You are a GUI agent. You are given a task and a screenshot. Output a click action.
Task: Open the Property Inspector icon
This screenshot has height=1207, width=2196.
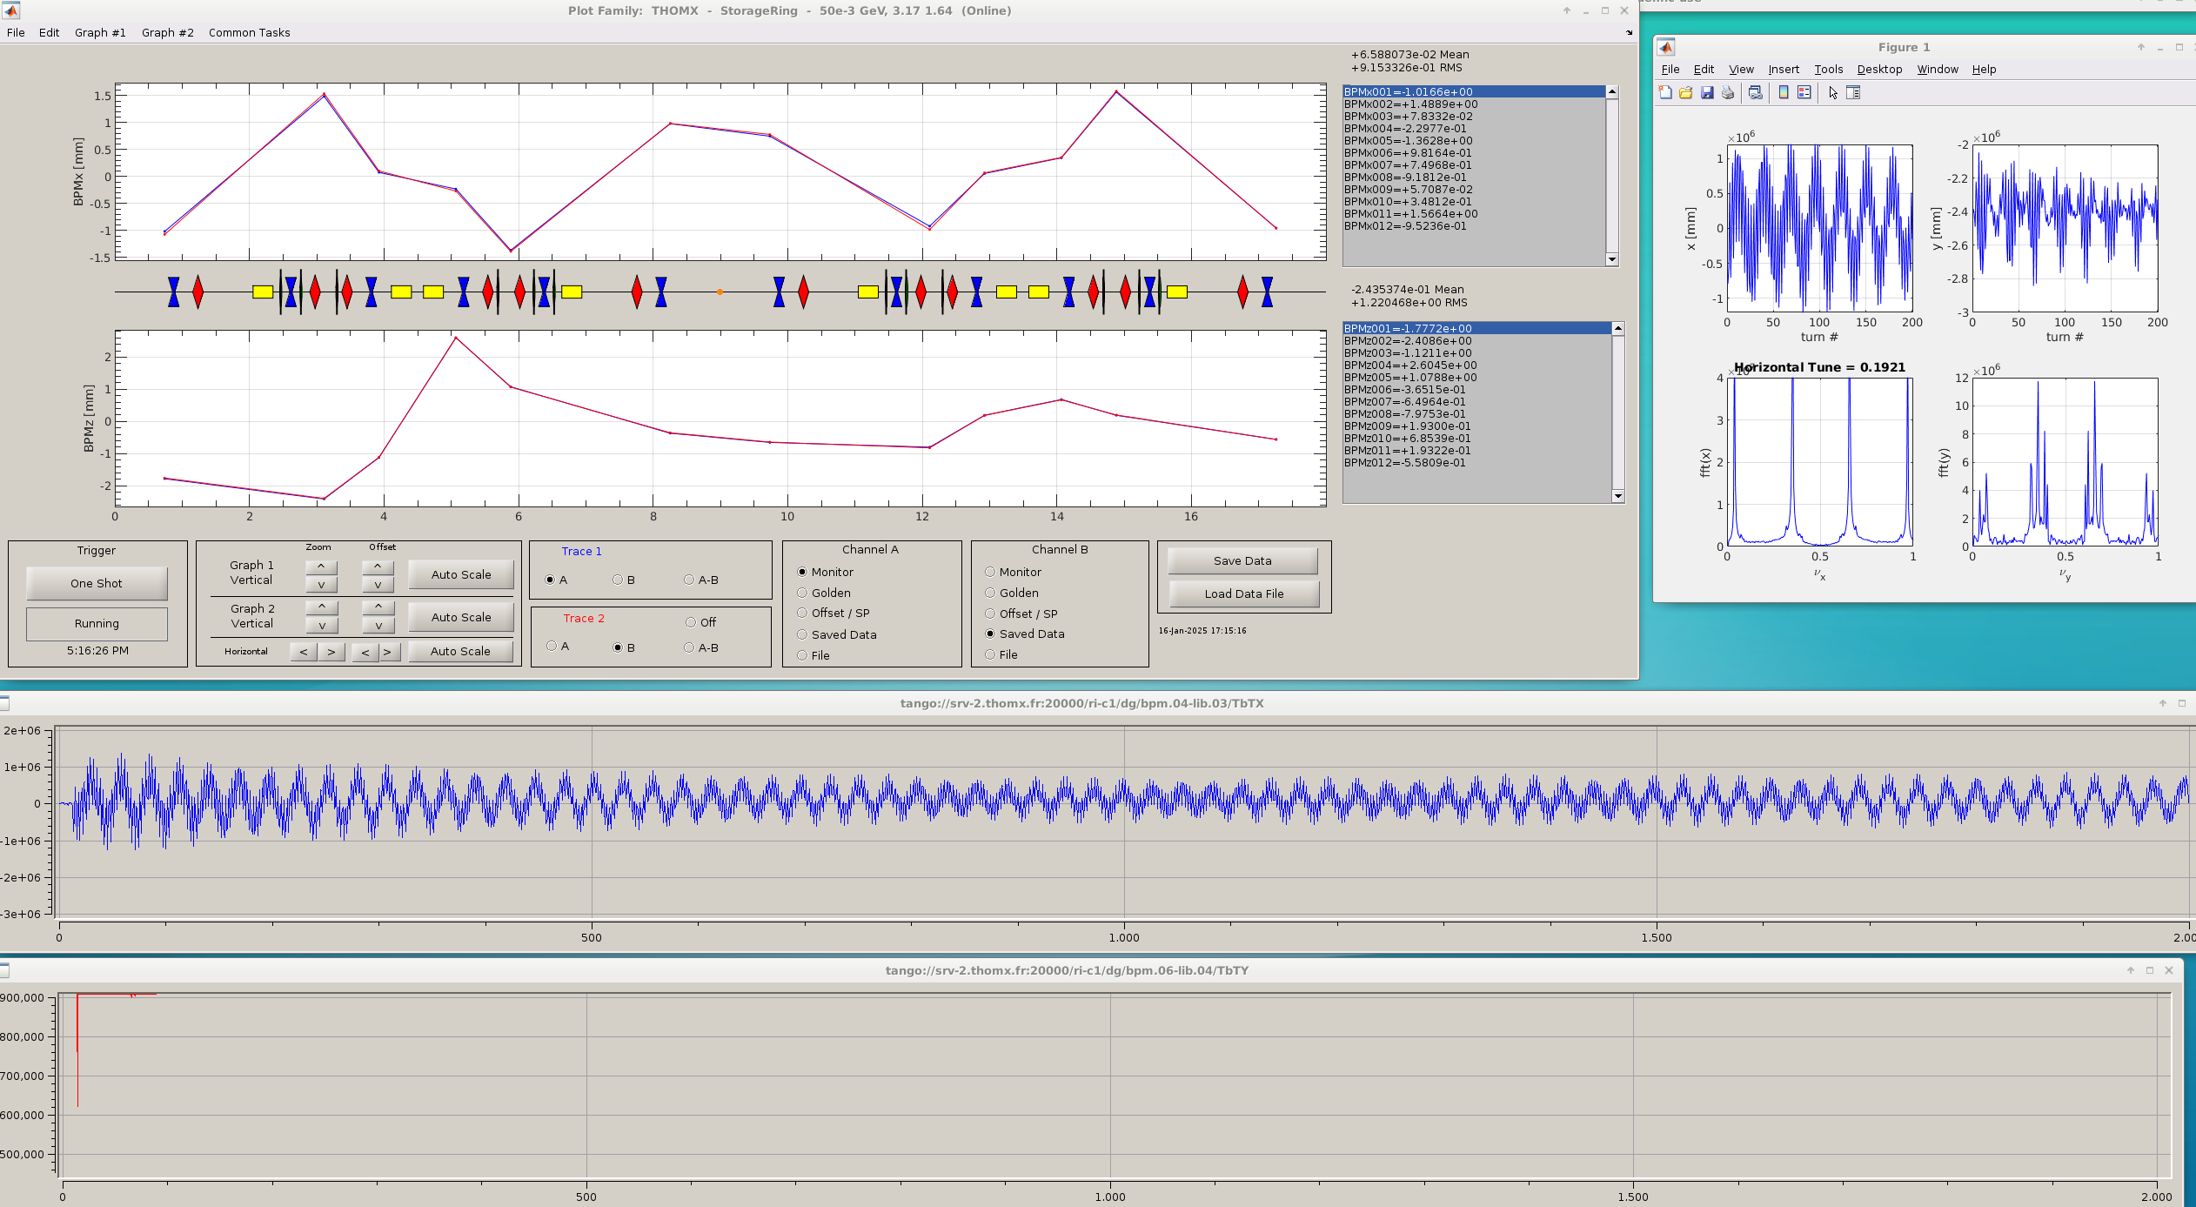pyautogui.click(x=1853, y=93)
